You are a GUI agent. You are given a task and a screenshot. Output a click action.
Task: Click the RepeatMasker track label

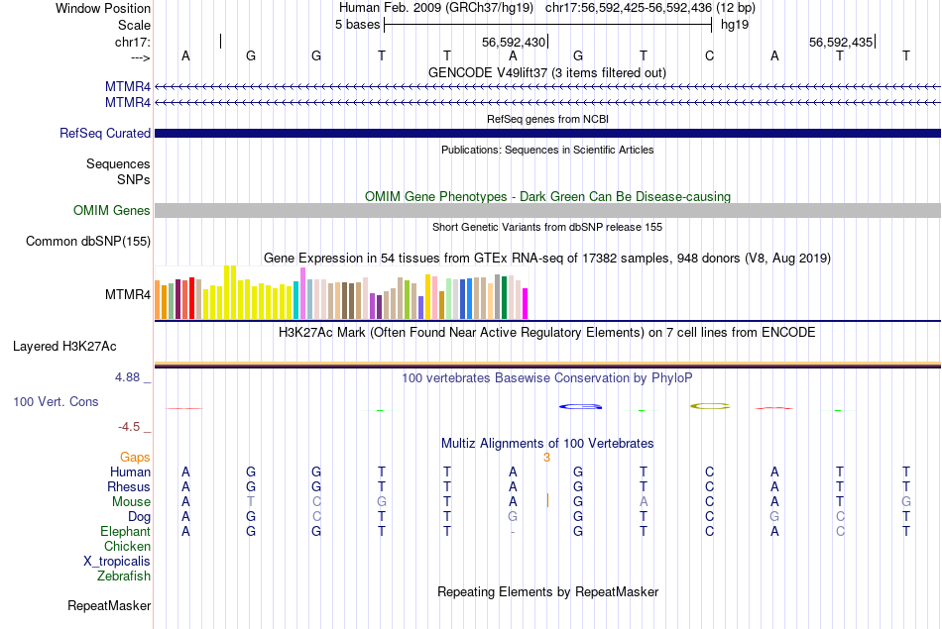coord(109,605)
